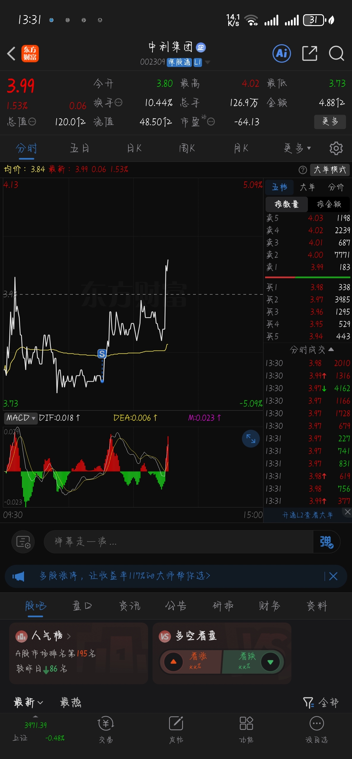Select the 分价 tab
Viewport: 352px width, 759px height.
coord(336,187)
